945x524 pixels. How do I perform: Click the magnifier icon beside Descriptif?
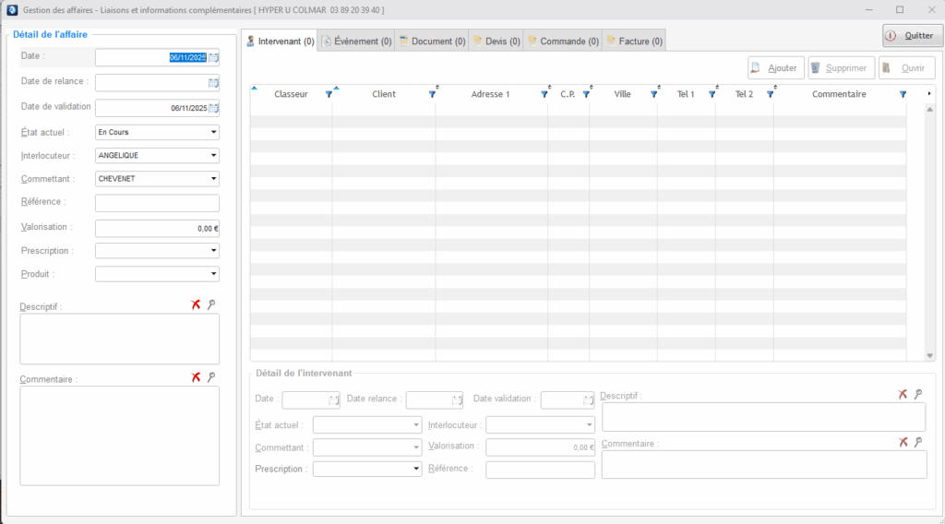[211, 304]
